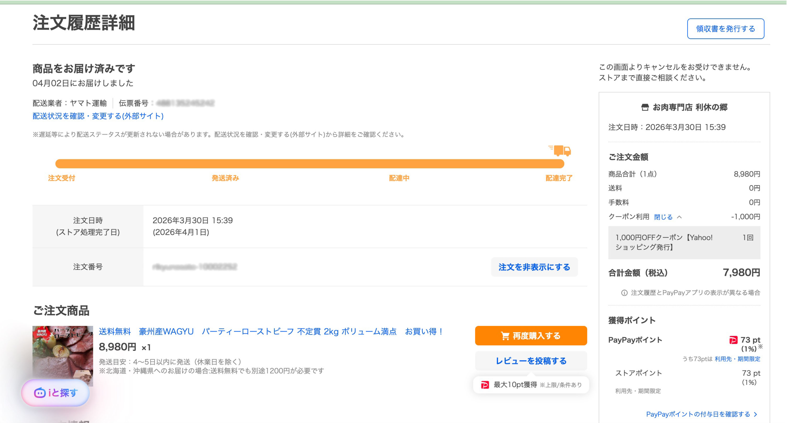Open 利用先・期間限定 link under PayPayポイント
The height and width of the screenshot is (423, 787).
coord(737,359)
